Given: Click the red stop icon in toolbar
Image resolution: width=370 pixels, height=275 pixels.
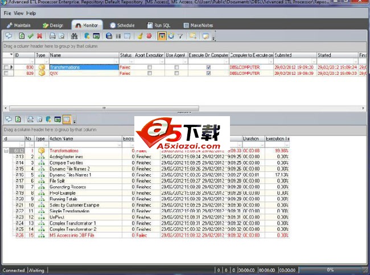Looking at the screenshot, I should (x=149, y=36).
